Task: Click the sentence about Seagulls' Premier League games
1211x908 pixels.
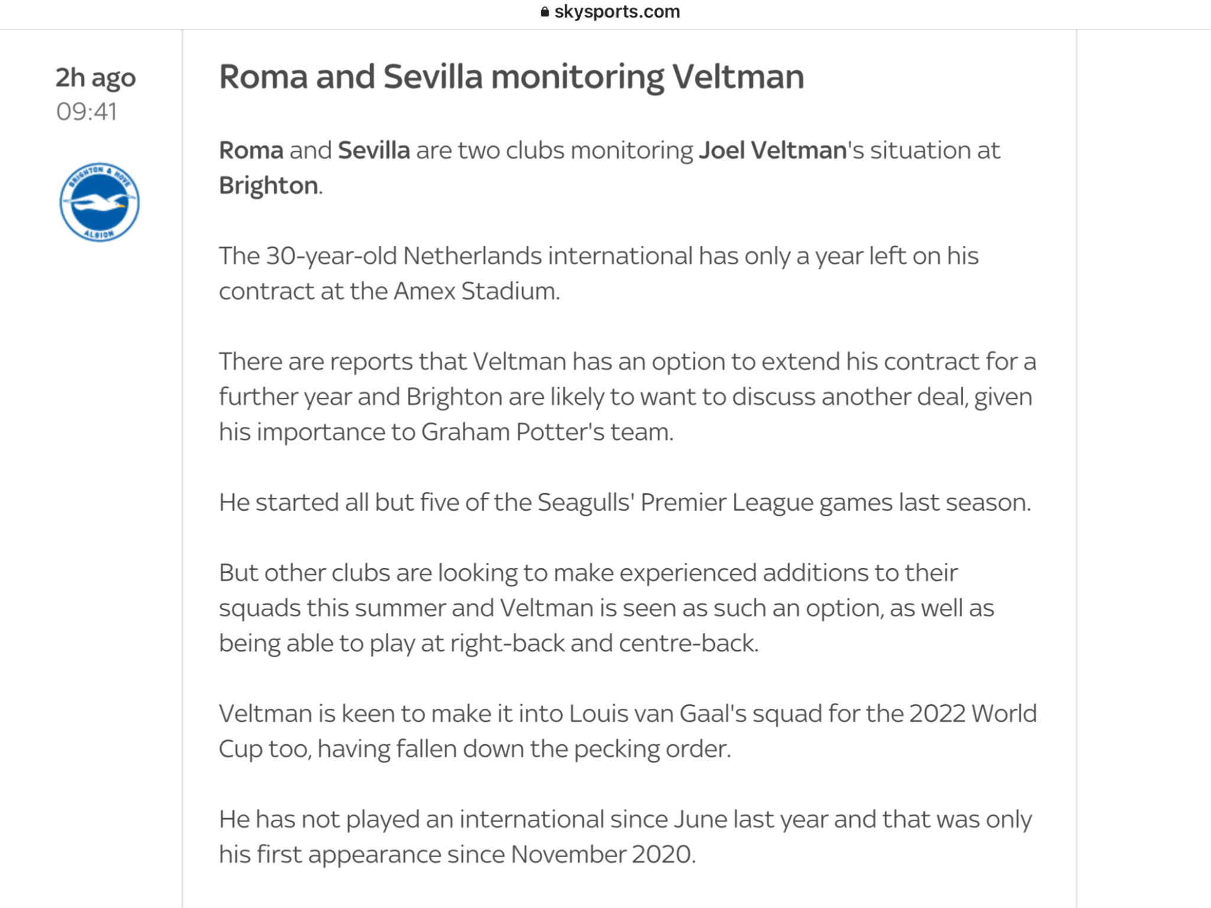Action: [625, 502]
